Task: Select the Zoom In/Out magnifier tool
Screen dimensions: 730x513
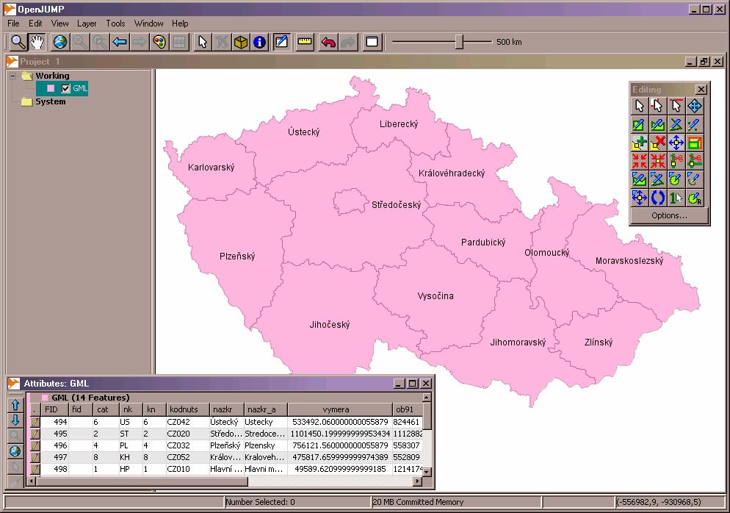Action: 18,42
